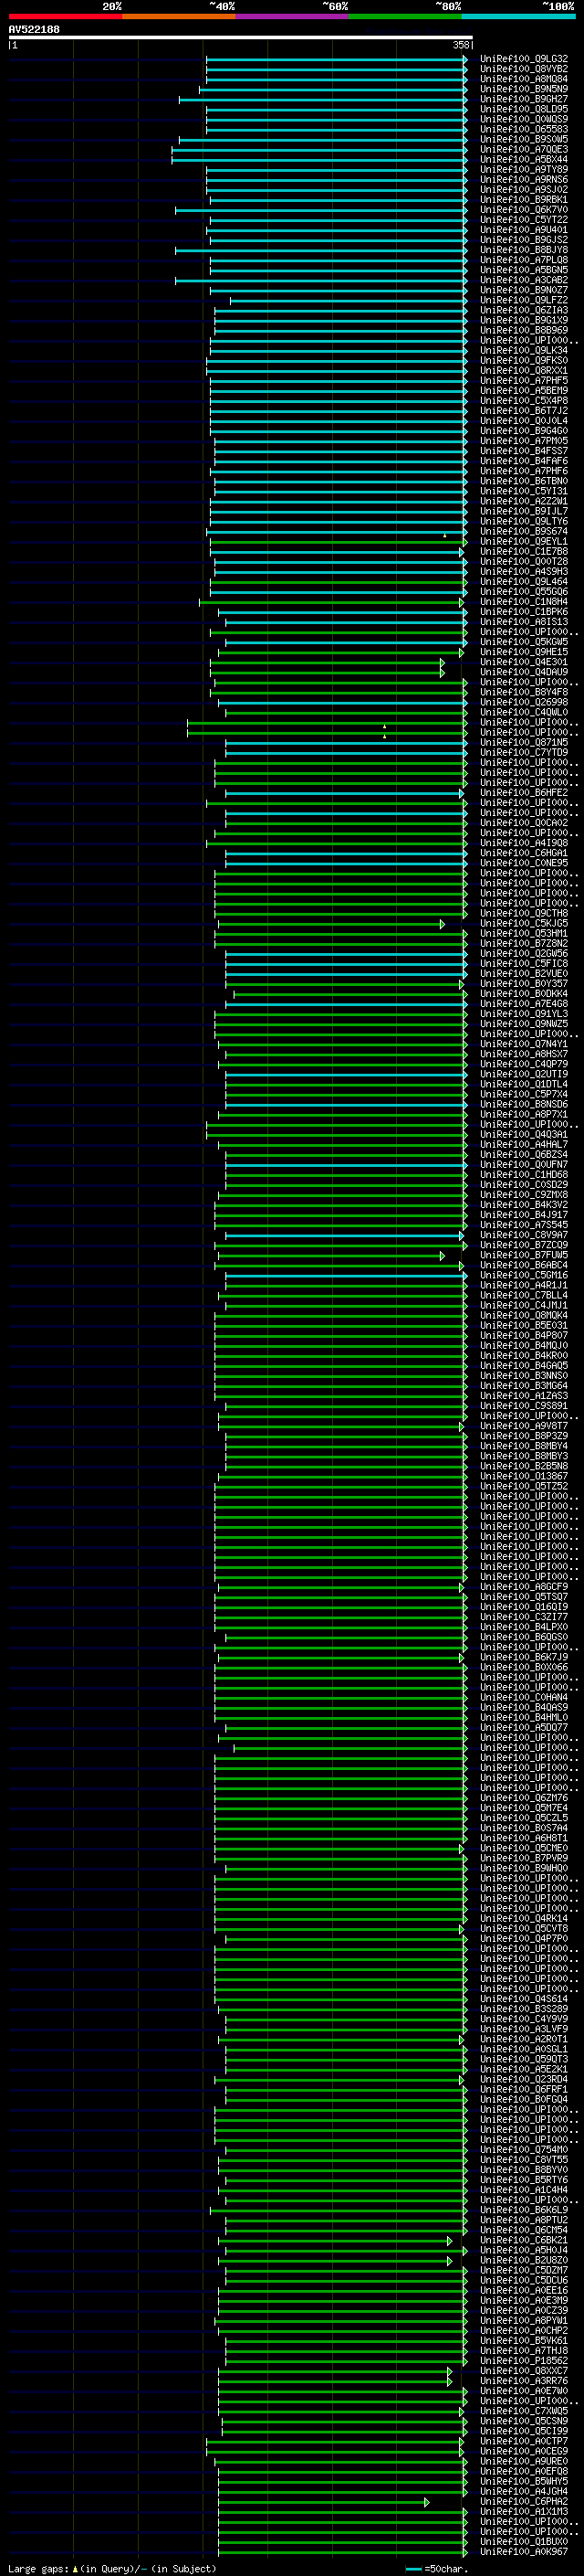Screen dimensions: 584x2576
Task: Click yellow triangle in Large gaps legend
Action: tap(75, 2568)
